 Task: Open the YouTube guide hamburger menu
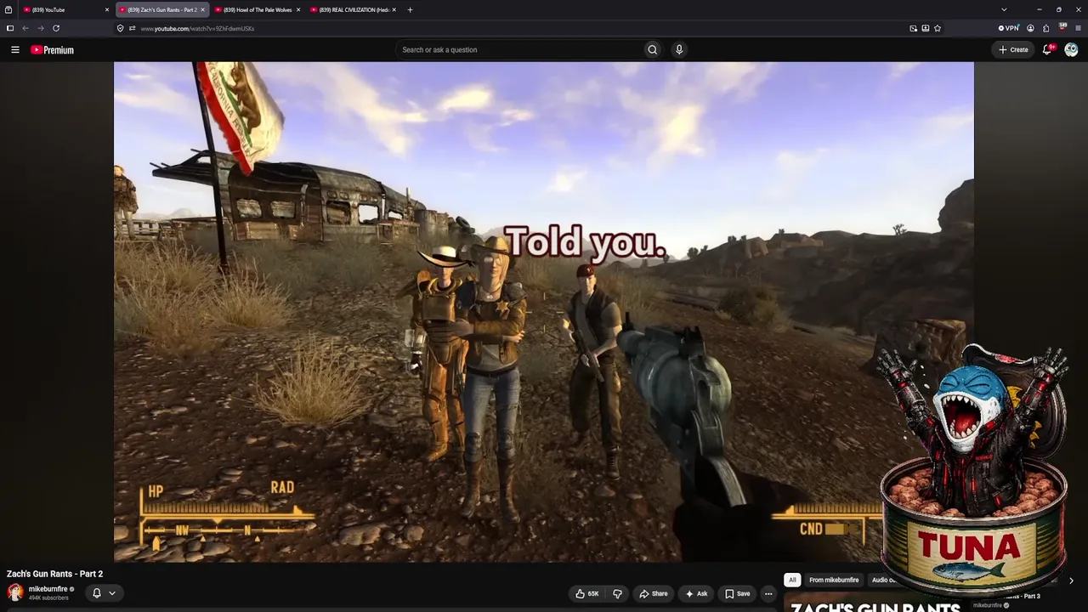[14, 50]
